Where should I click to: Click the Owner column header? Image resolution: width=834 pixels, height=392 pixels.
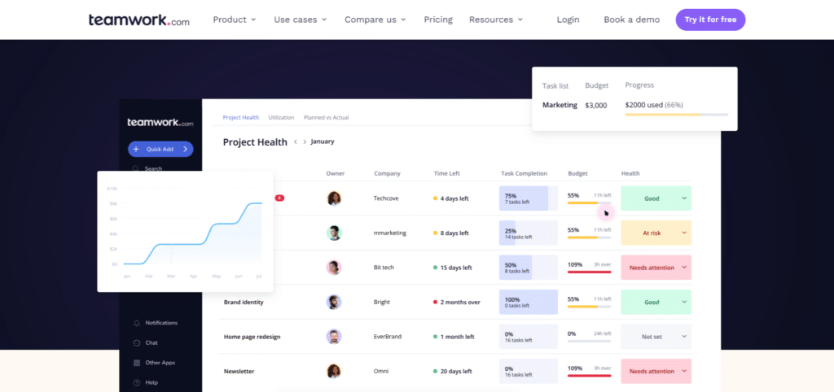click(x=335, y=173)
